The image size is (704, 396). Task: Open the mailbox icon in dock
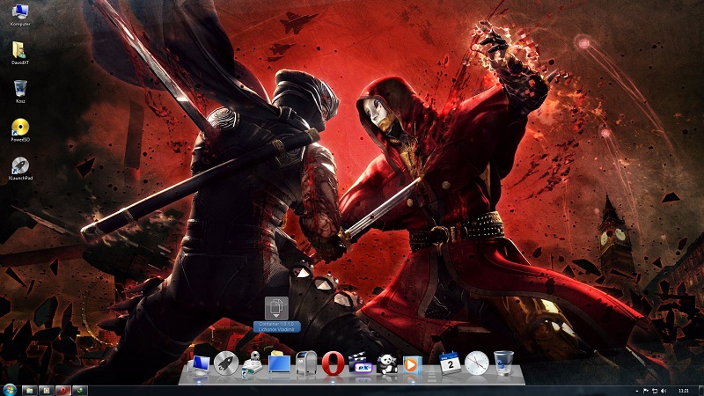click(x=306, y=363)
